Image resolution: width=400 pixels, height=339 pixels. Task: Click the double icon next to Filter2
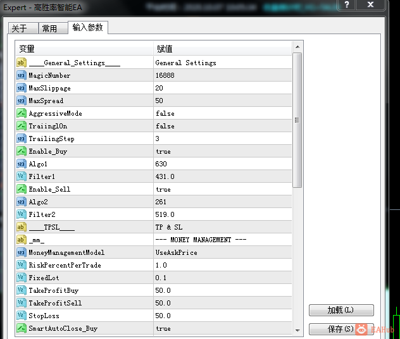22,214
